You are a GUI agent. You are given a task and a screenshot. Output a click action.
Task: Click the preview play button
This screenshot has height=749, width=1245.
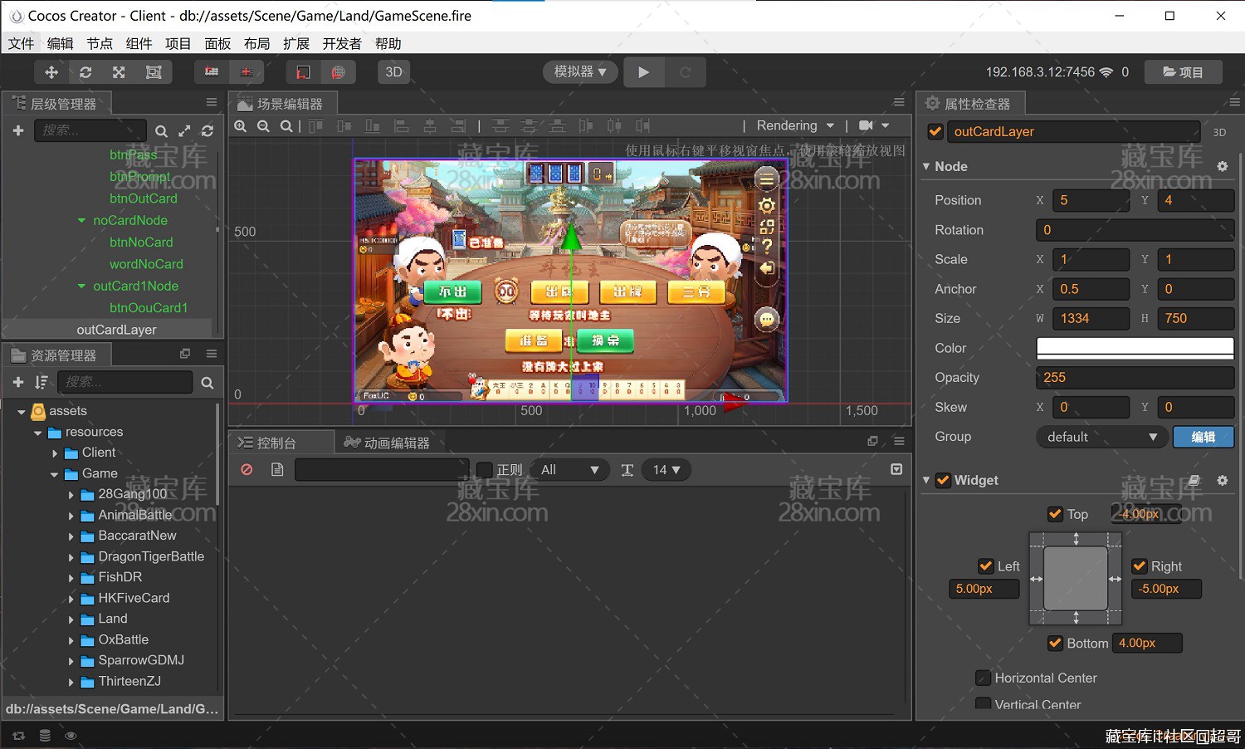(x=643, y=72)
